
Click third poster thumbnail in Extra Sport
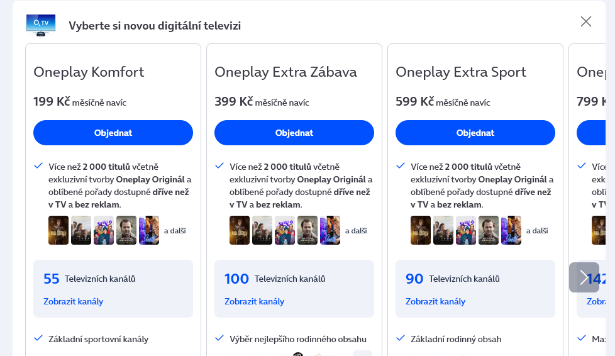(x=466, y=230)
